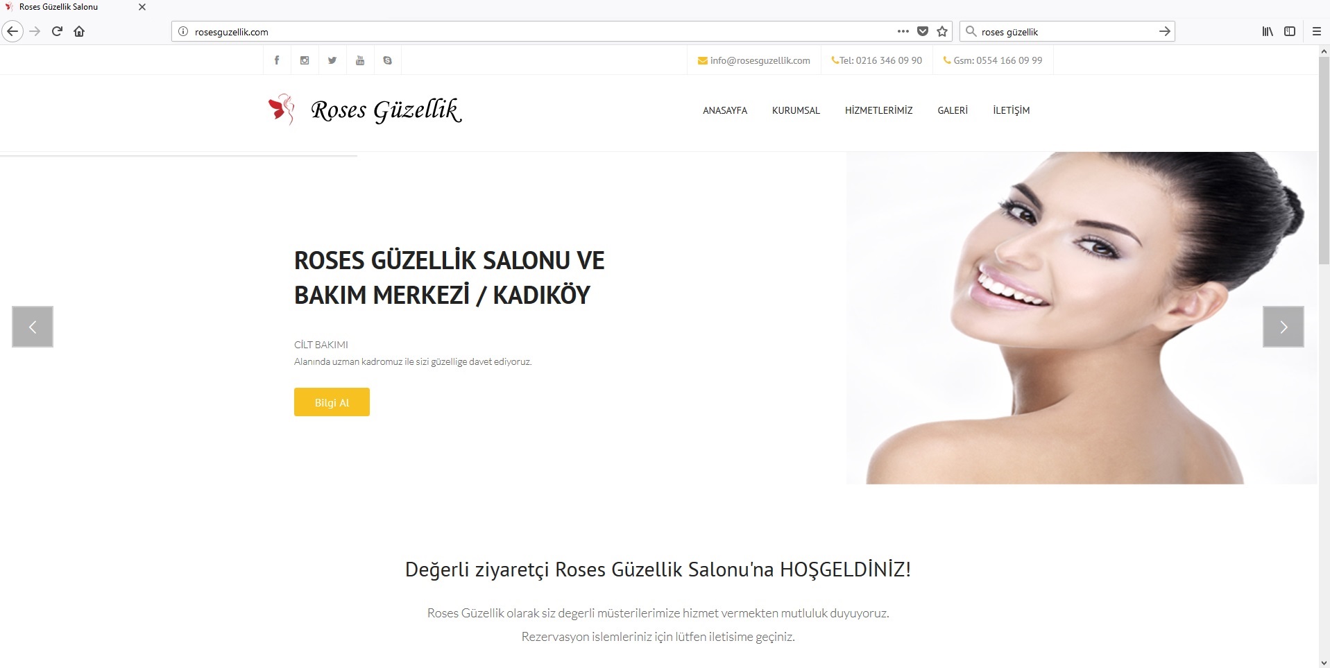The height and width of the screenshot is (668, 1330).
Task: Show the site information panel
Action: tap(183, 31)
